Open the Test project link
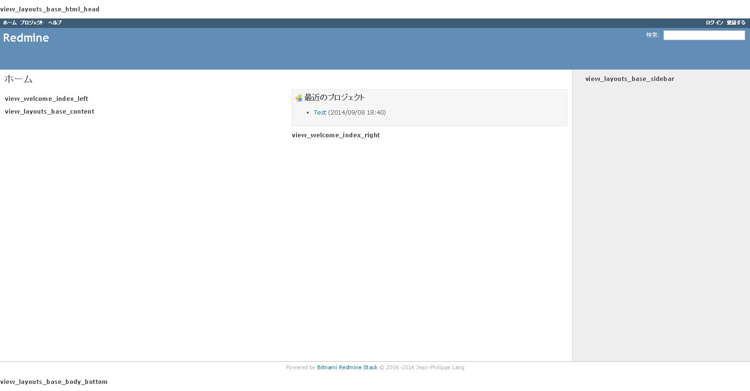This screenshot has height=391, width=750. pyautogui.click(x=320, y=113)
